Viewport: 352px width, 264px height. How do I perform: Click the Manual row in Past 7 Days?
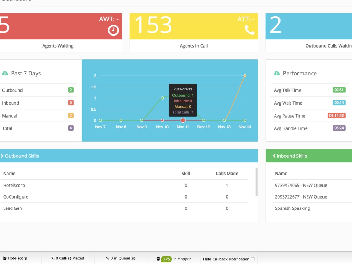(38, 115)
